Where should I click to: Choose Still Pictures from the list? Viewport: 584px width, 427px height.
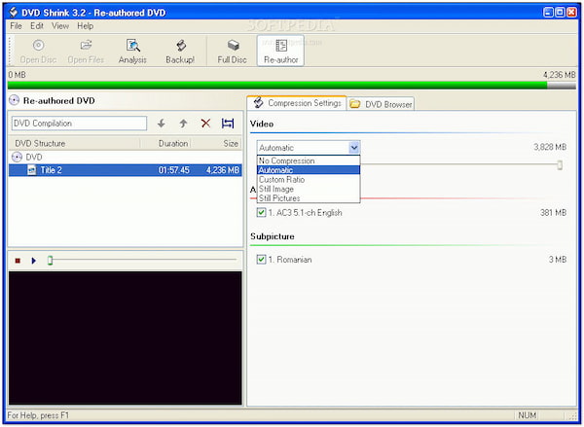[309, 198]
